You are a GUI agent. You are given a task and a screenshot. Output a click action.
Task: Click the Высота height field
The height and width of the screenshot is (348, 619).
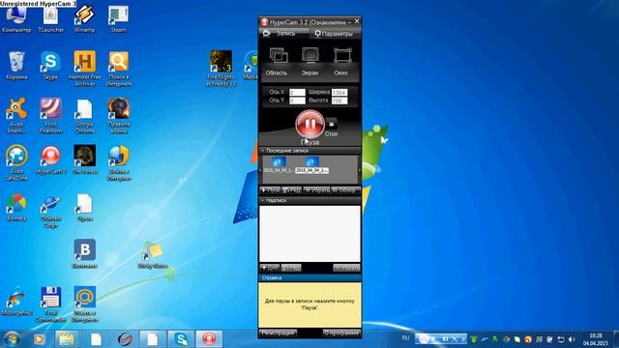pyautogui.click(x=339, y=101)
